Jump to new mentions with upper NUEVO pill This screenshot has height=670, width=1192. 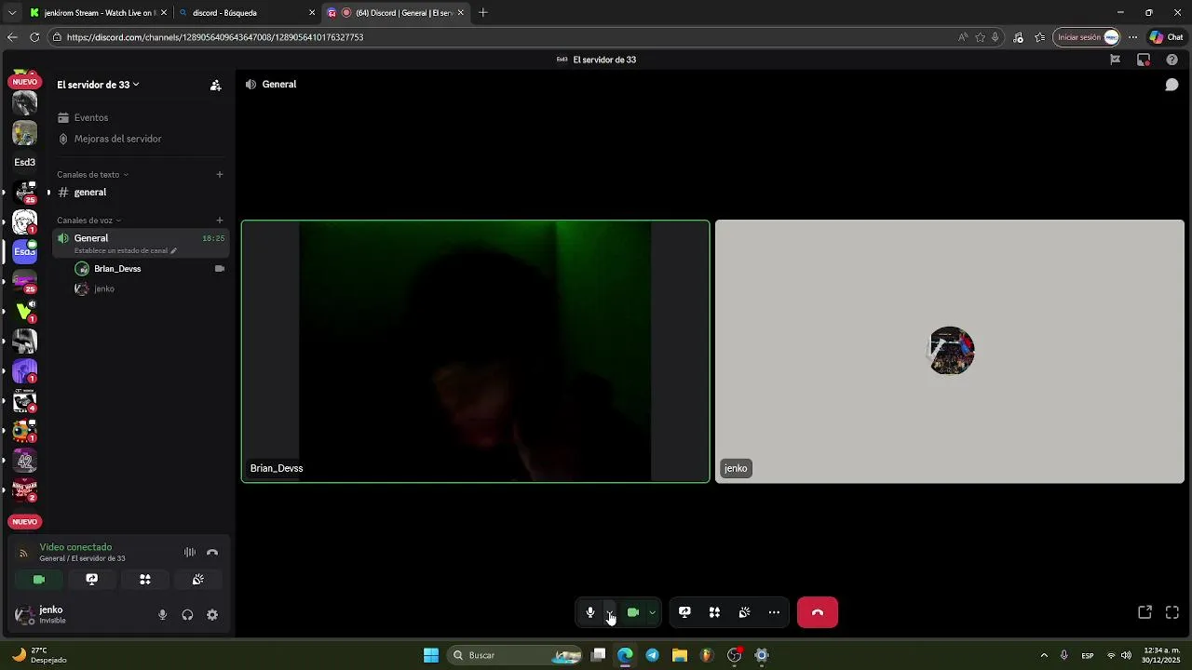pyautogui.click(x=25, y=82)
